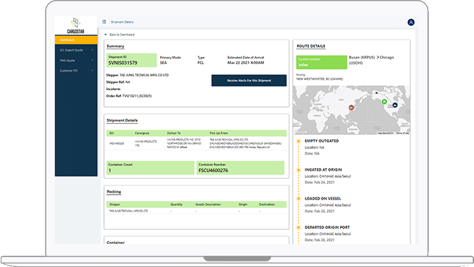Image resolution: width=474 pixels, height=267 pixels.
Task: Click the Destination column header in Packing
Action: 267,204
